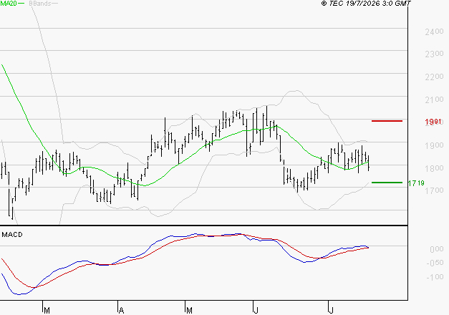This screenshot has width=449, height=315.
Task: Click the 1900 price axis label
Action: [434, 145]
